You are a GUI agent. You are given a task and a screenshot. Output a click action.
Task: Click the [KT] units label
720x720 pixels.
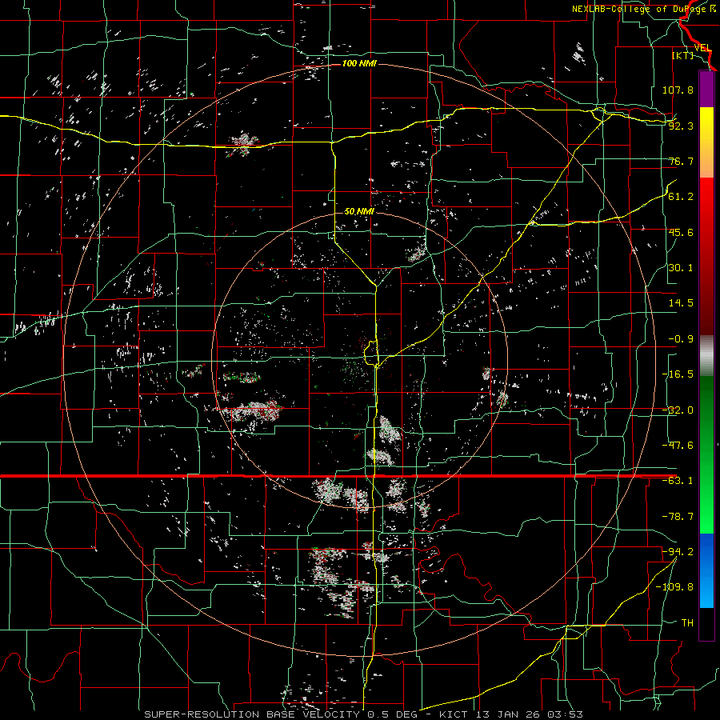tap(682, 55)
